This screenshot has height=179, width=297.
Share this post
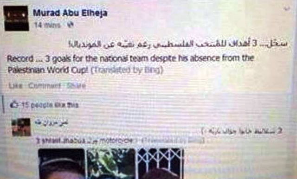pos(76,86)
